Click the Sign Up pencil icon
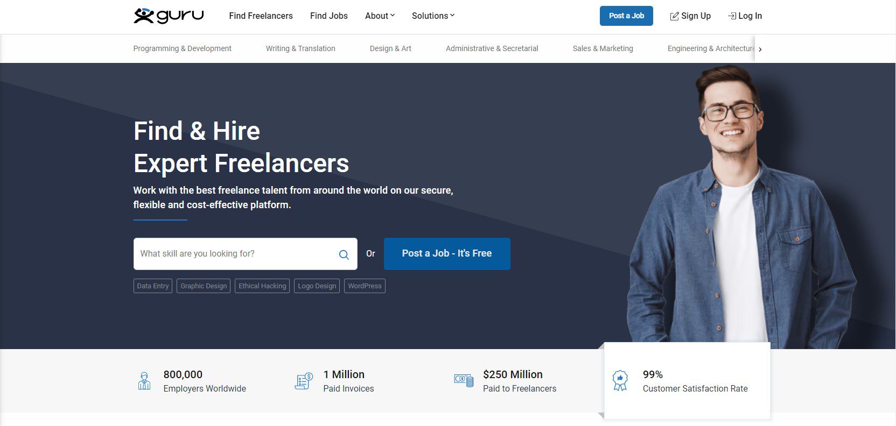 pyautogui.click(x=674, y=16)
